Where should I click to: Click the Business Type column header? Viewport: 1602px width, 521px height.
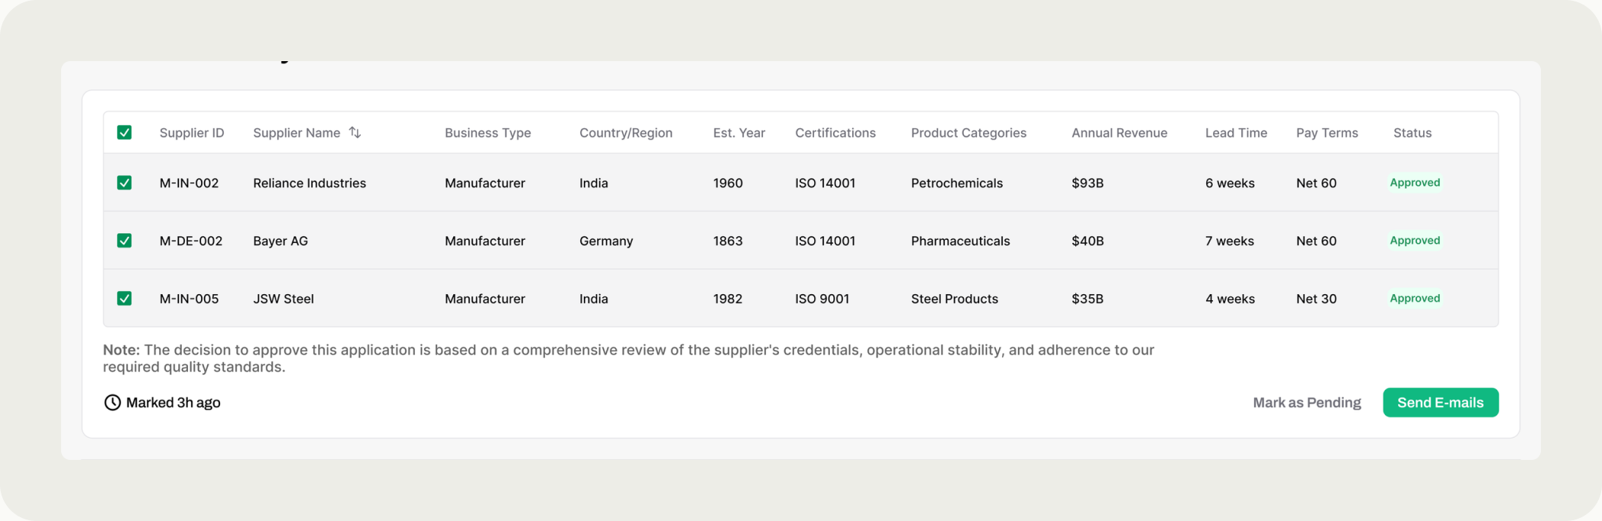pos(488,133)
